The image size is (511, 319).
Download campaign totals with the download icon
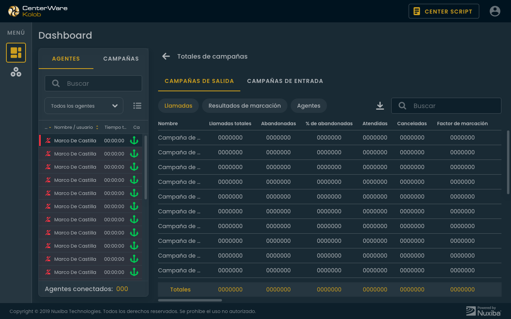point(380,106)
